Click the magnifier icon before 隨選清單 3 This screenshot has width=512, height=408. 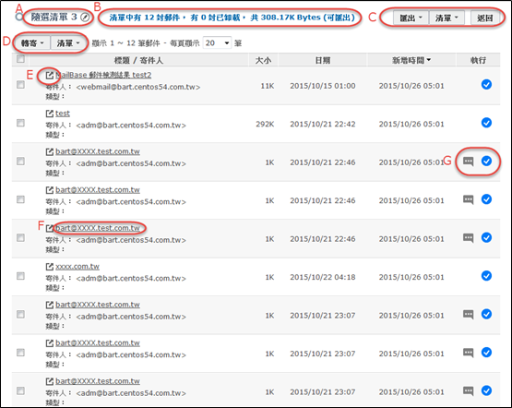19,17
